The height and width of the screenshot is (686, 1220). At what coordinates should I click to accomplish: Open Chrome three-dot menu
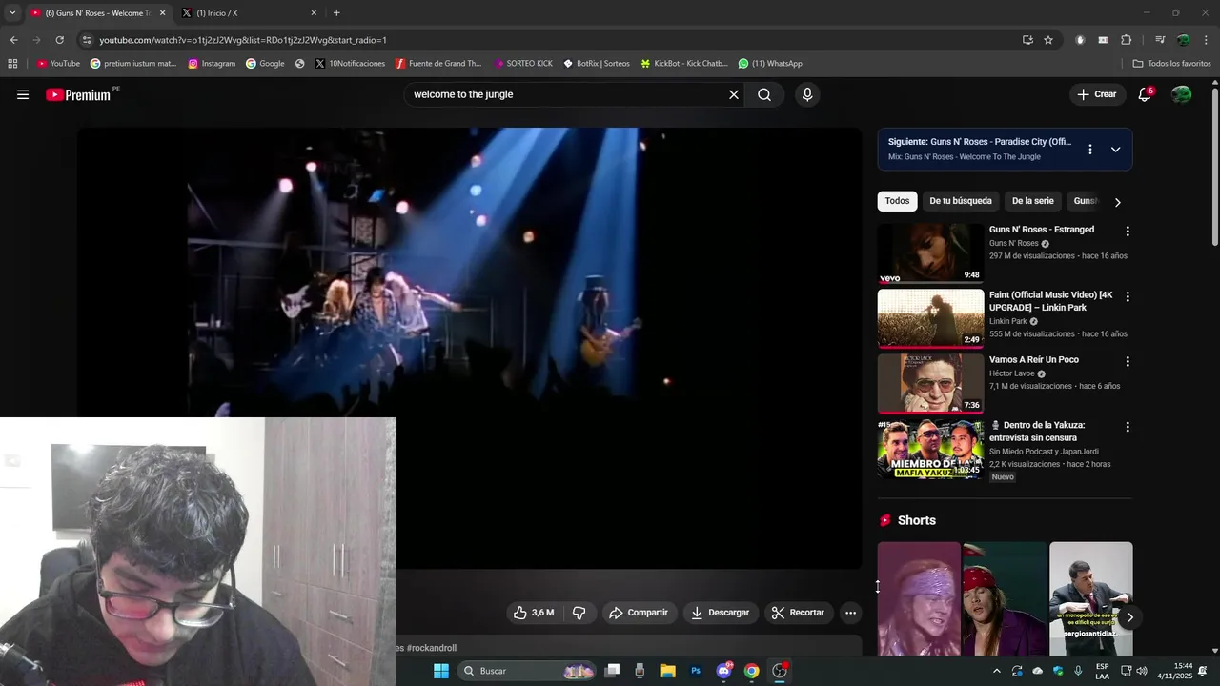click(x=1206, y=40)
